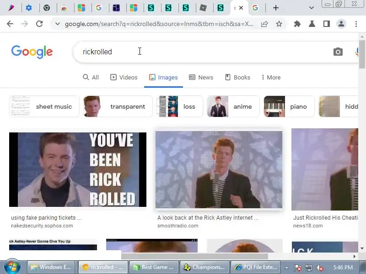
Task: Click the scrollbar up arrow
Action: [362, 37]
